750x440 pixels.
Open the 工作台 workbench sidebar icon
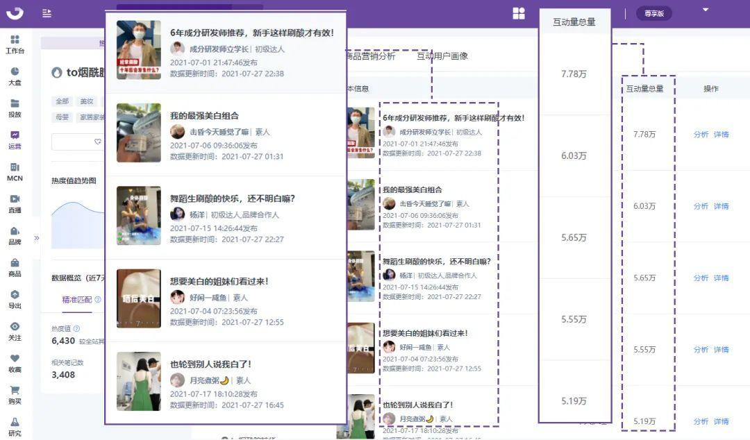tap(15, 40)
